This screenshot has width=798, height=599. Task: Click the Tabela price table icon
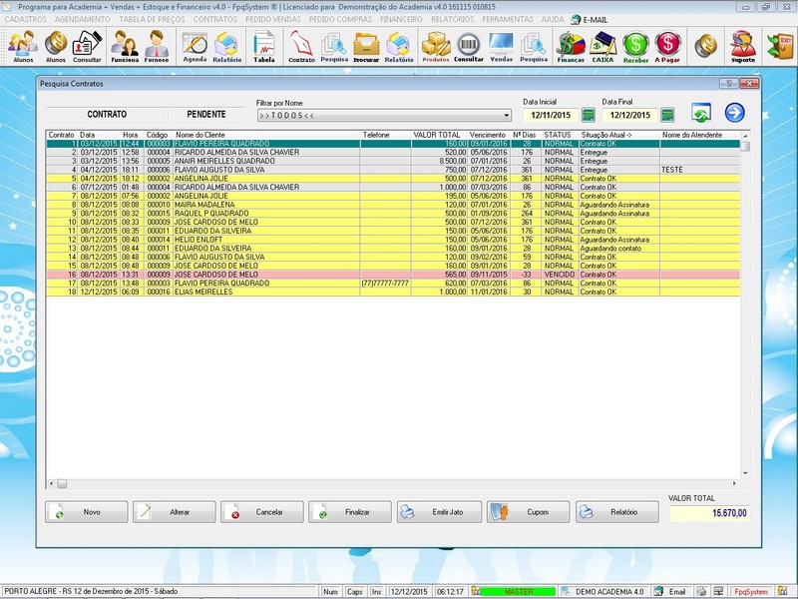(x=263, y=45)
